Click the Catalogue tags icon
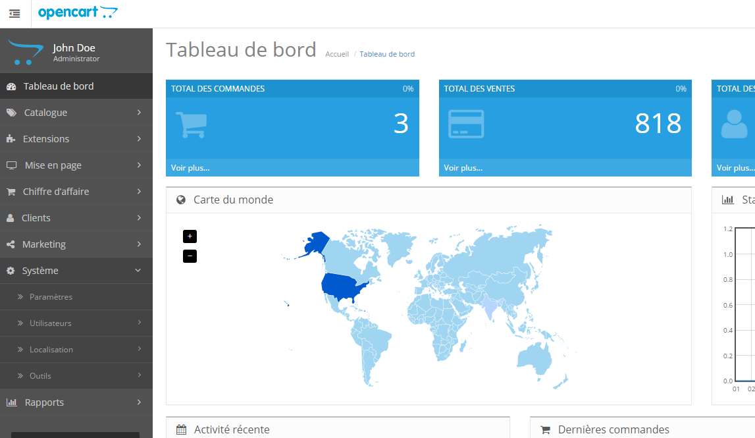The height and width of the screenshot is (438, 755). pyautogui.click(x=12, y=113)
